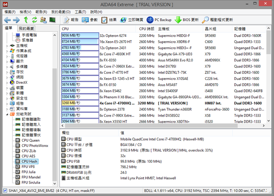Open the 報告(R) menu
This screenshot has height=196, width=274.
click(41, 12)
